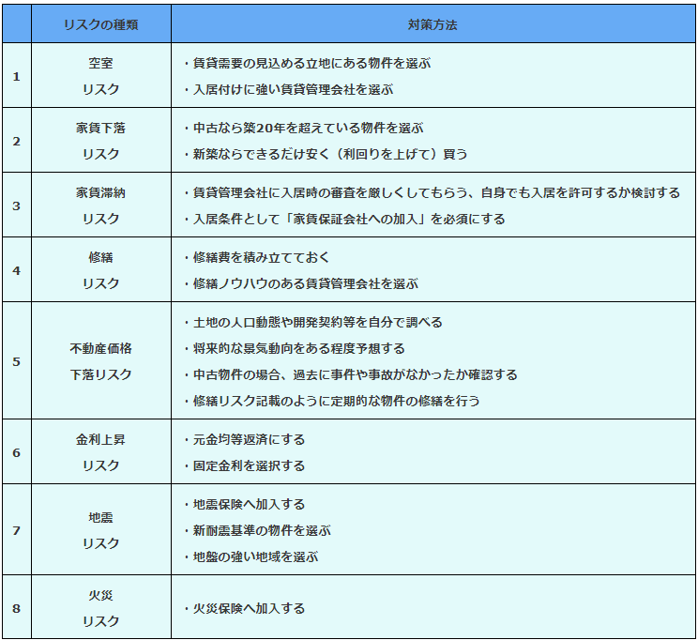Click text 将来的な景気動向をある程度予想する
The height and width of the screenshot is (640, 698).
298,348
